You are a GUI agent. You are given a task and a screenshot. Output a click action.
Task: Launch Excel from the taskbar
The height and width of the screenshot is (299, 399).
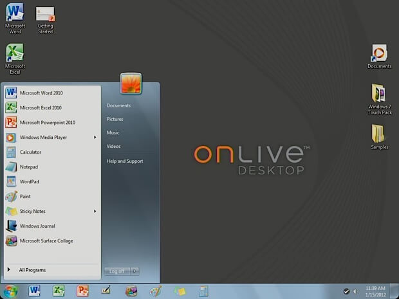pyautogui.click(x=59, y=291)
